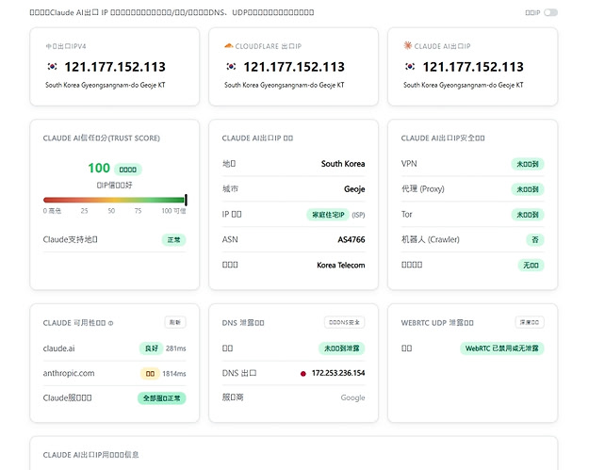The image size is (605, 470).
Task: Click the info icon beside Claude availability heading
Action: (111, 323)
